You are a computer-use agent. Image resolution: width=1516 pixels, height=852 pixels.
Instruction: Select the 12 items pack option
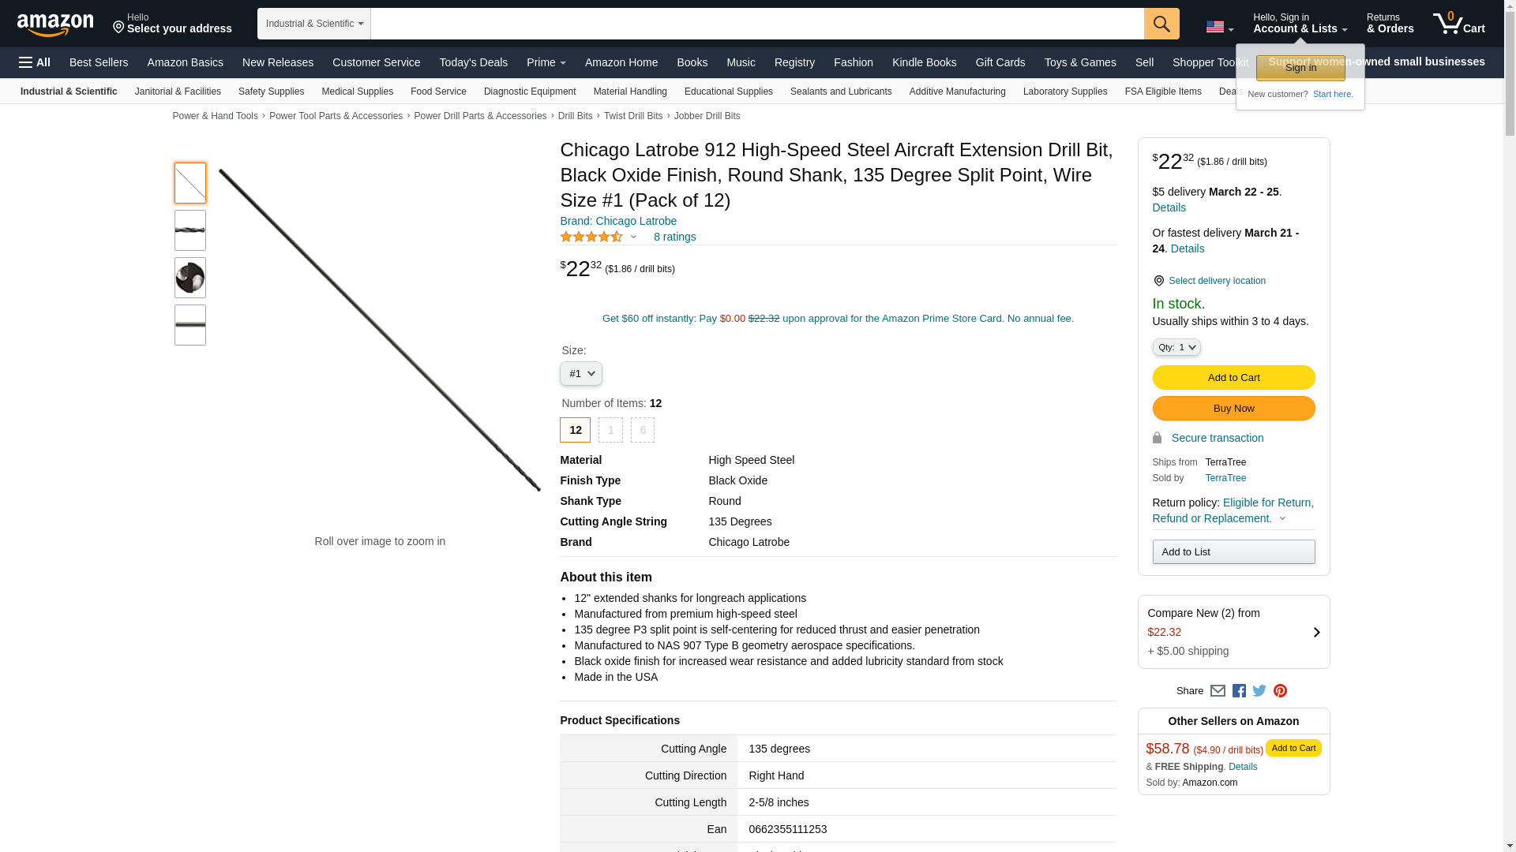click(x=575, y=430)
